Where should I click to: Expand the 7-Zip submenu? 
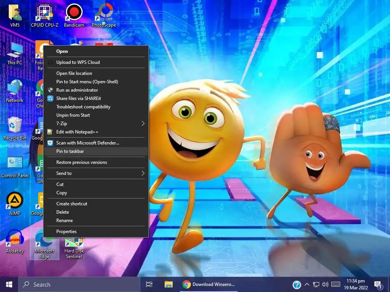[x=96, y=124]
